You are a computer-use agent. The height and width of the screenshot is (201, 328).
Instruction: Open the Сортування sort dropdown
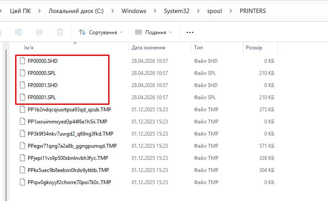pos(100,32)
